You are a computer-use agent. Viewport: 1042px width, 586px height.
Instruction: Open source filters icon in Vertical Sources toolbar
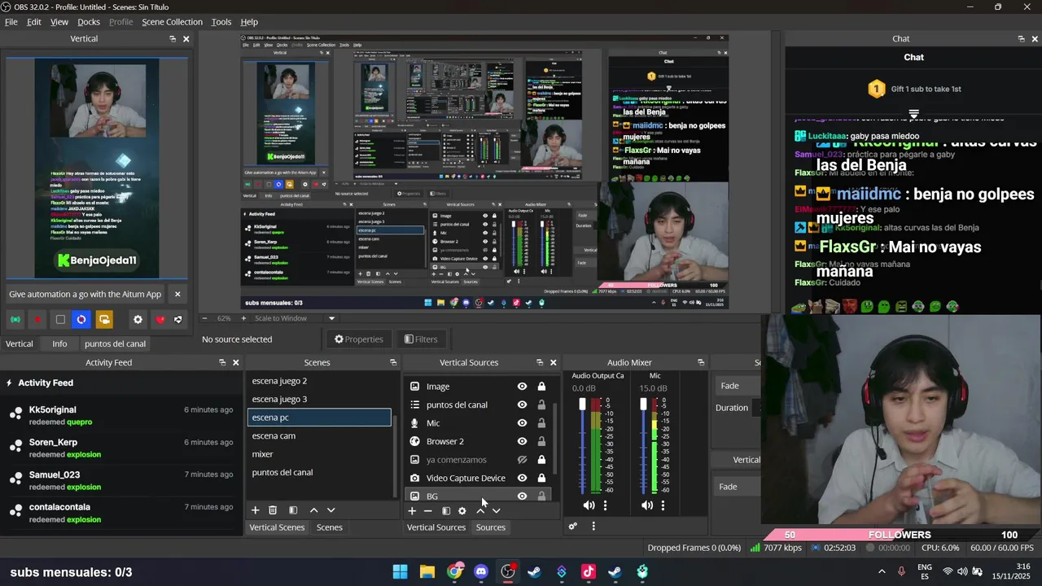[x=446, y=510]
